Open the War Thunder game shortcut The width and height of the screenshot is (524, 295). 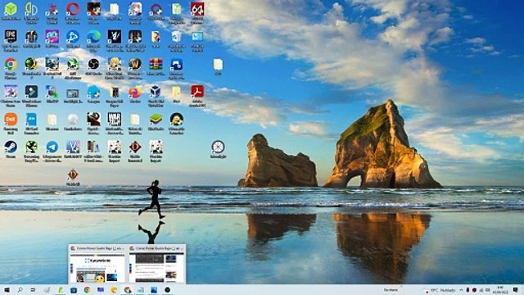click(x=115, y=120)
